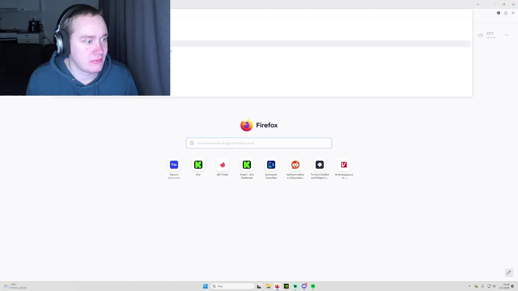Click the Firefox search input field
The height and width of the screenshot is (291, 518).
pos(259,143)
